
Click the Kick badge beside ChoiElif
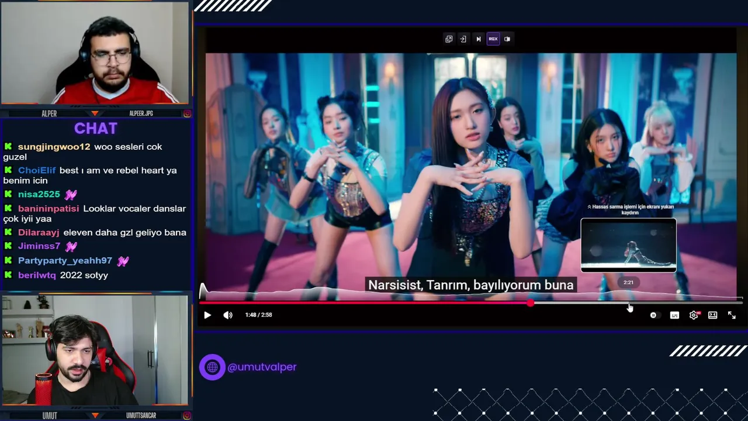(8, 170)
